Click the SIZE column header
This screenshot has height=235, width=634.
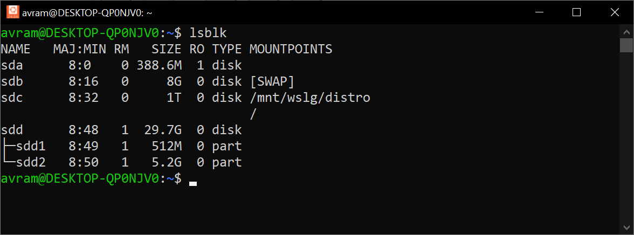click(x=166, y=50)
